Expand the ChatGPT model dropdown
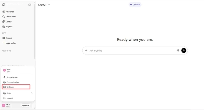 44,5
